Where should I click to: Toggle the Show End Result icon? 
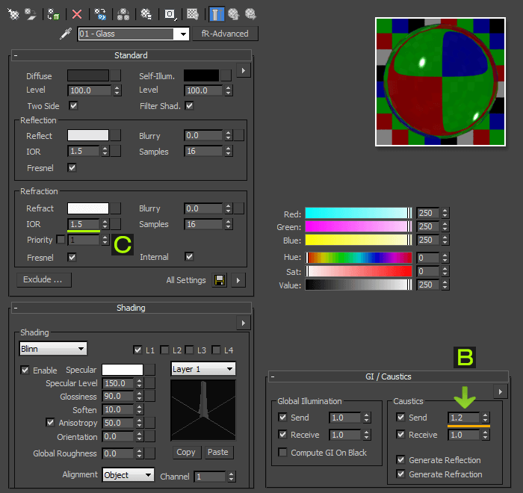pyautogui.click(x=217, y=14)
